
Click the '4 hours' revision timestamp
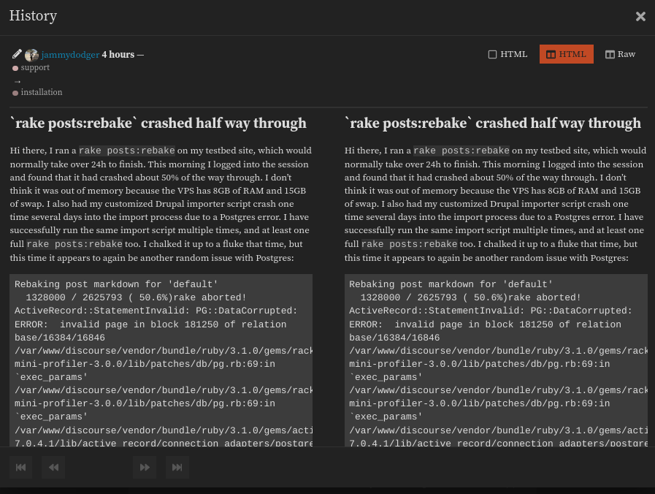pos(118,55)
